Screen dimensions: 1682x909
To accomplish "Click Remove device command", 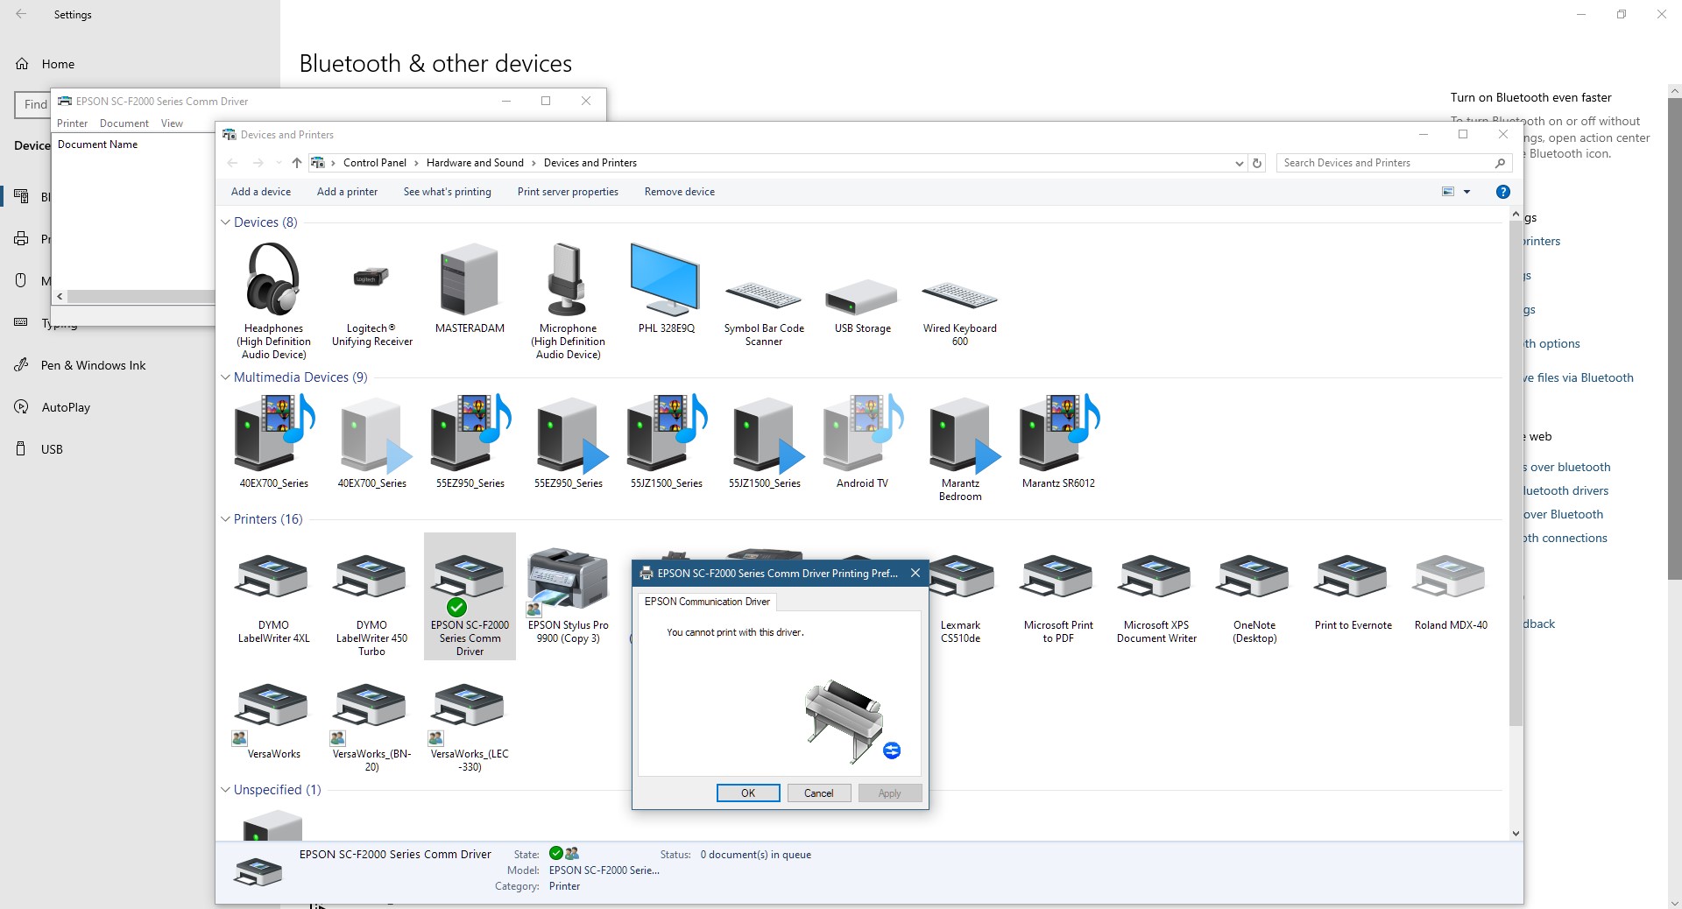I will (x=680, y=192).
